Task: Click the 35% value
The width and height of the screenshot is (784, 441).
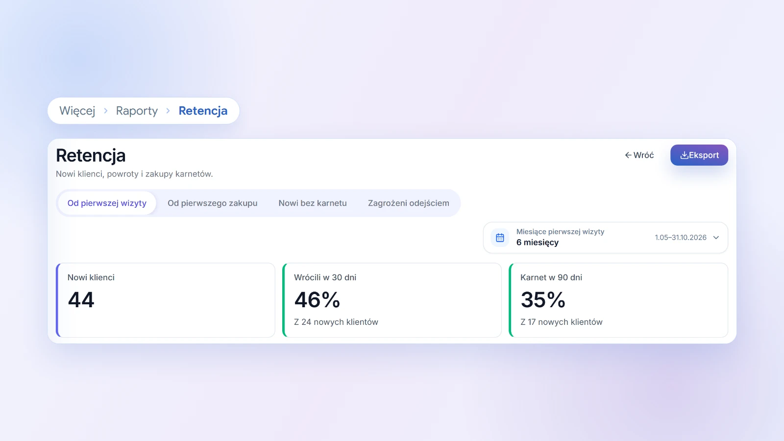Action: (x=543, y=300)
